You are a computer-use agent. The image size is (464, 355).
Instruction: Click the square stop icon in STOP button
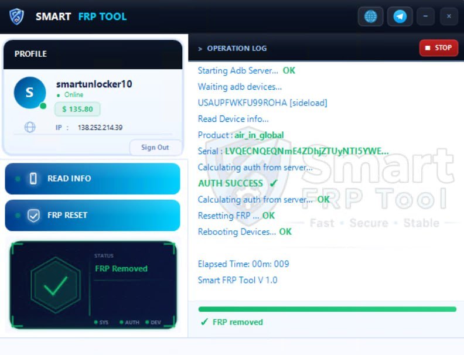click(427, 48)
